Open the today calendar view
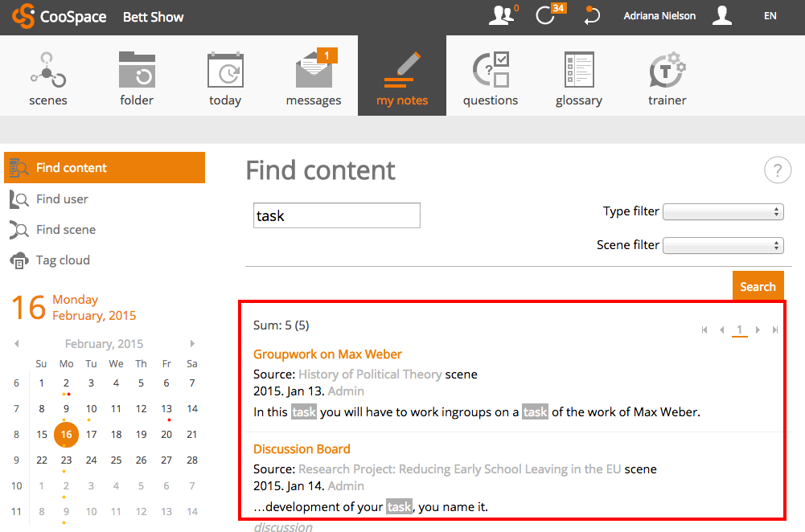Viewport: 805px width, 532px height. coord(225,78)
